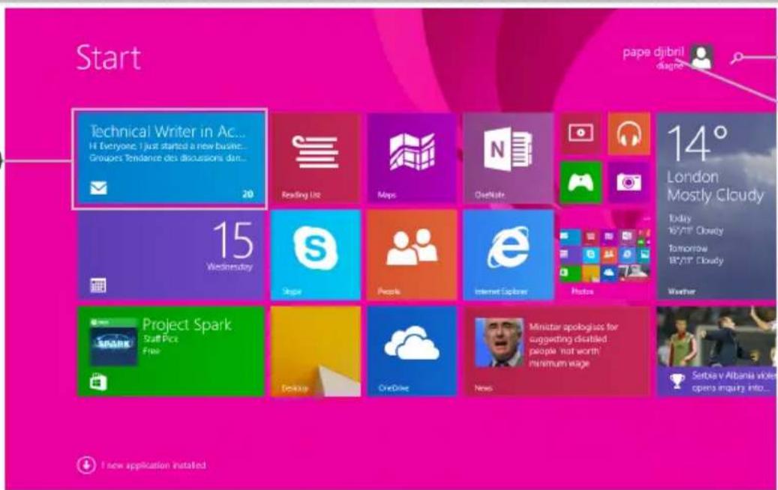Click the '14°' temperature reading
778x490 pixels.
click(x=697, y=142)
